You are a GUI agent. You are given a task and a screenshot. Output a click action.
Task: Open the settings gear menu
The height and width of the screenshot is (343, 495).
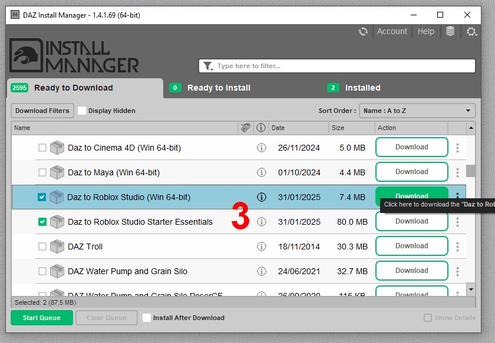(x=471, y=32)
